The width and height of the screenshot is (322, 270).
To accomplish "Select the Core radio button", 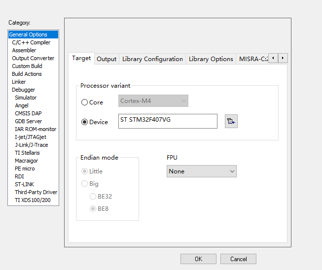I will point(84,102).
